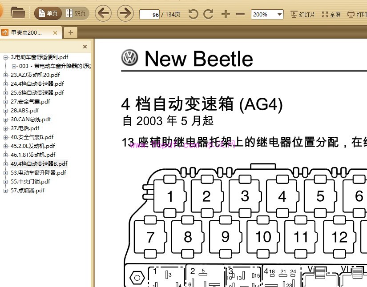The image size is (367, 287).
Task: Rotate page clockwise
Action: [208, 14]
